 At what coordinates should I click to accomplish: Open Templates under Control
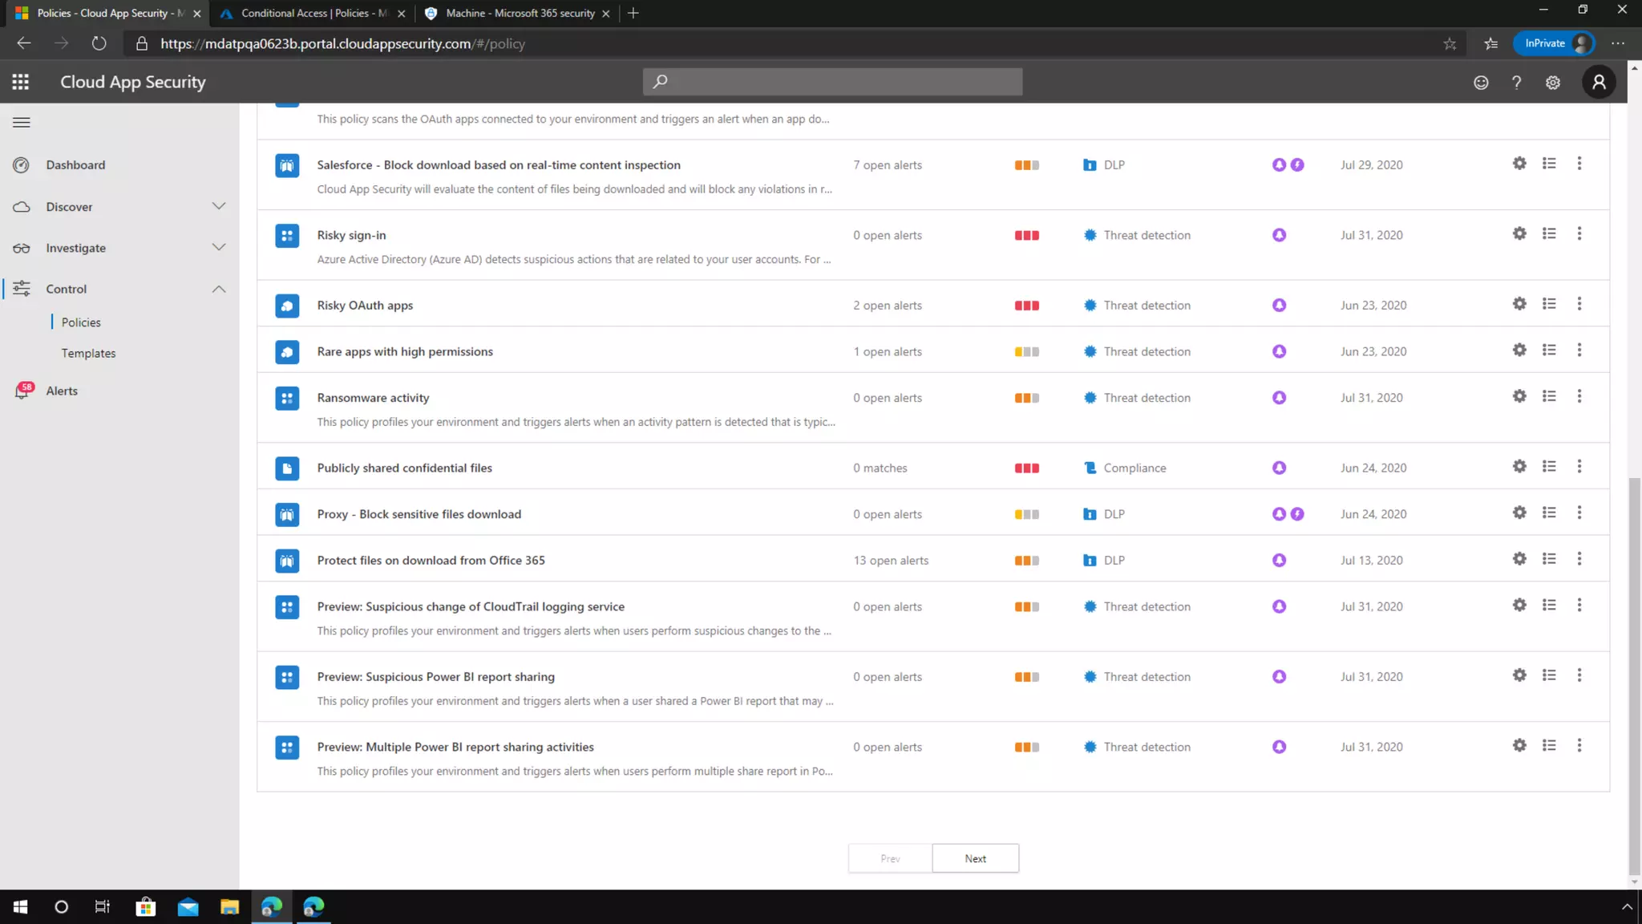88,354
